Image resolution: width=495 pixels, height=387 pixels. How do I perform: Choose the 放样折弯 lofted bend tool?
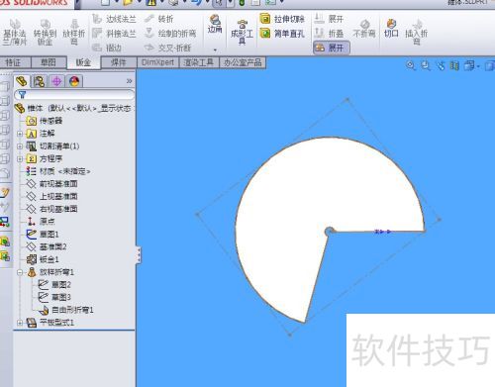click(x=74, y=33)
